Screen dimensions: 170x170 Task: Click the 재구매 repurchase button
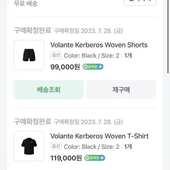tap(121, 90)
